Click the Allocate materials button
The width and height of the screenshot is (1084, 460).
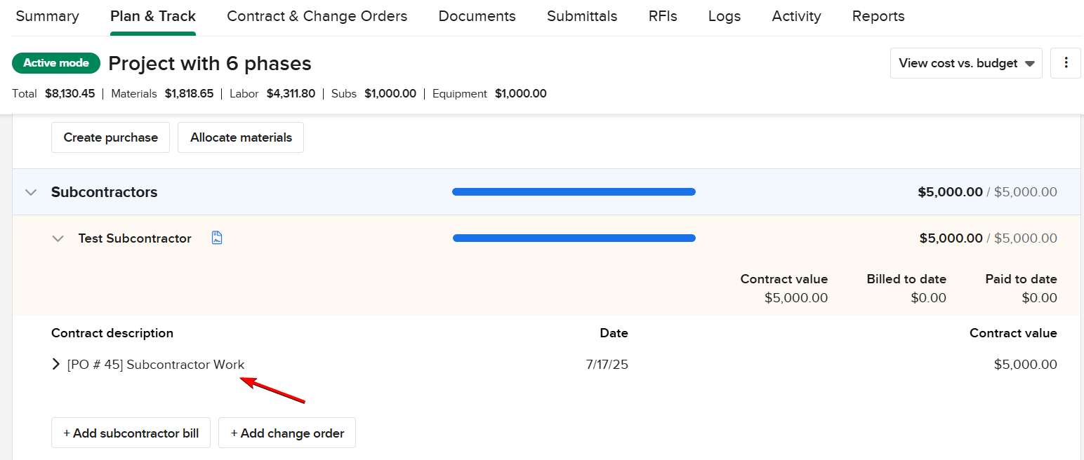[241, 137]
